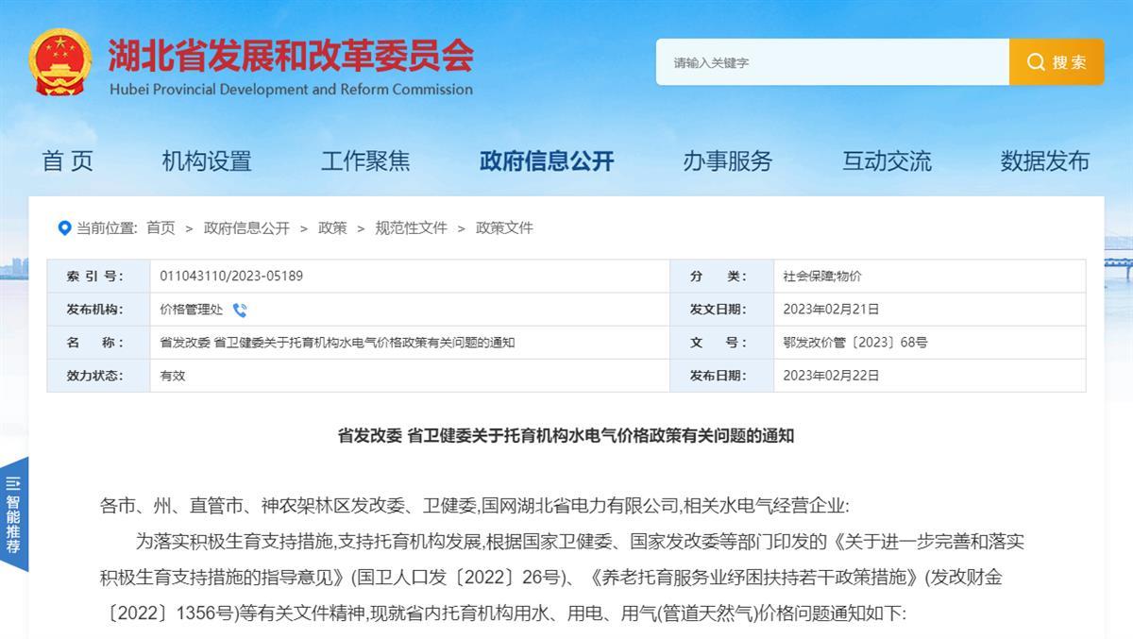Screen dimensions: 1133x639
Task: Select category value 社会保障;物价
Action: [x=822, y=277]
